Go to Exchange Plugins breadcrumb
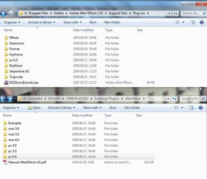The width and height of the screenshot is (207, 179). [107, 99]
